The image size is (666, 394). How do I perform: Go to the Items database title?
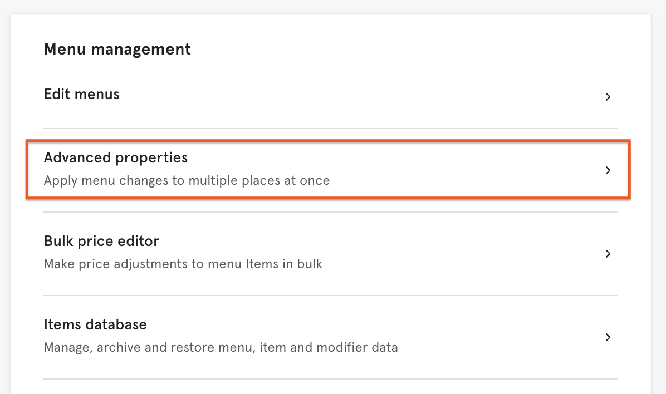pyautogui.click(x=95, y=324)
